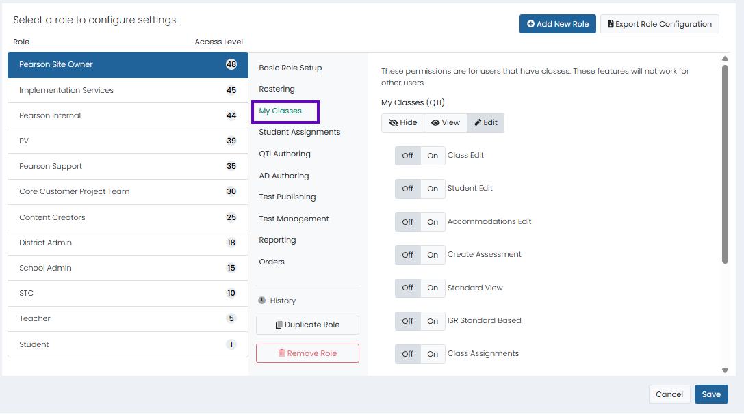Select the Content Creators role
Viewport: 744px width, 414px height.
tap(128, 217)
